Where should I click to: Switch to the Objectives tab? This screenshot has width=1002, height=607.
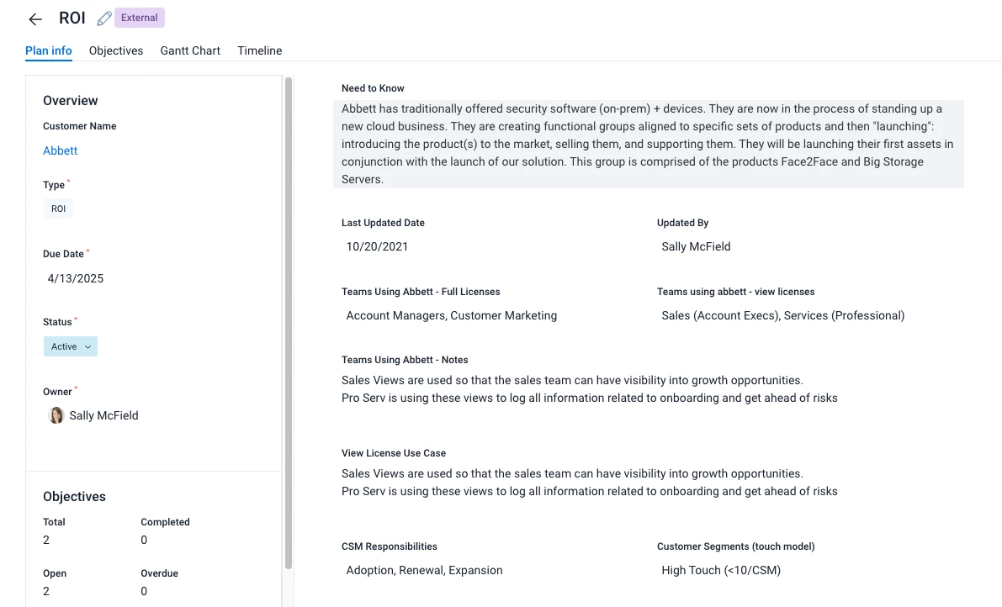(x=115, y=50)
